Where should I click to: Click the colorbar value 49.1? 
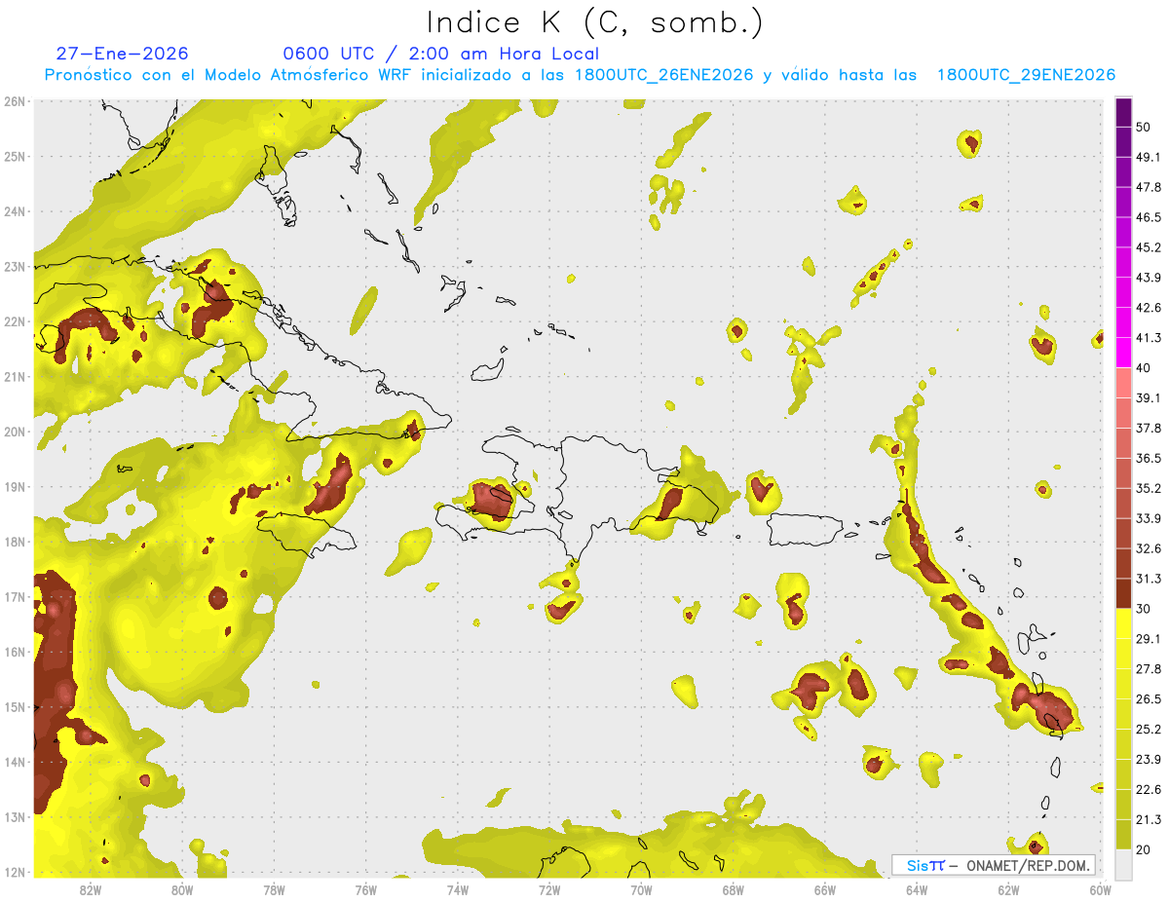(x=1148, y=157)
